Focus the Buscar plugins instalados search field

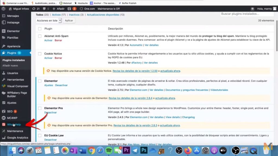click(247, 14)
